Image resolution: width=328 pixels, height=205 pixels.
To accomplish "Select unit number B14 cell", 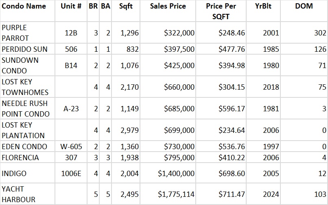I will click(x=71, y=65).
